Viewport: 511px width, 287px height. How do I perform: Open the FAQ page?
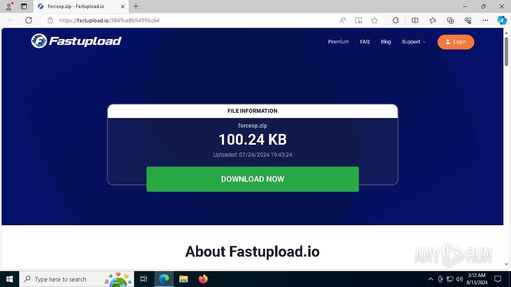pos(365,42)
